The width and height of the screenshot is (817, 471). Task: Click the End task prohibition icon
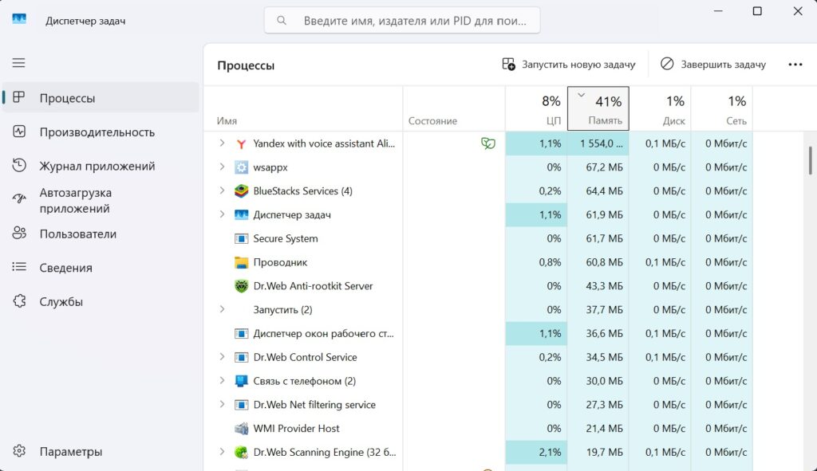click(667, 64)
